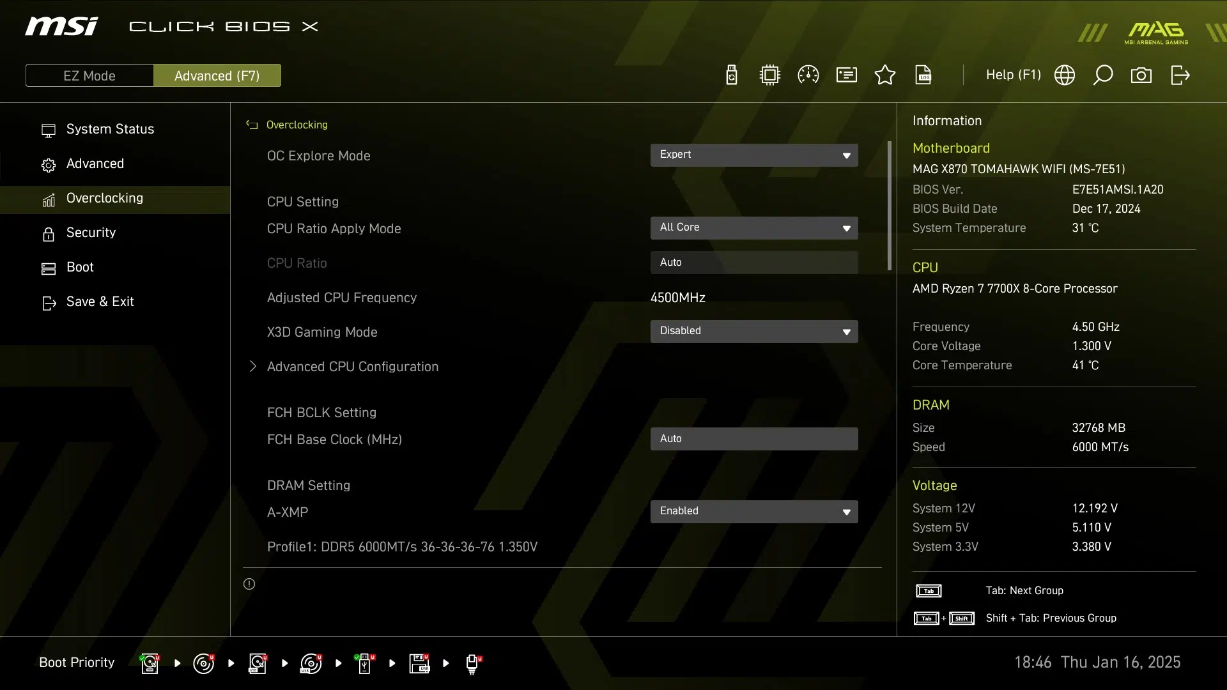
Task: Click the A-XMP label
Action: click(x=288, y=512)
